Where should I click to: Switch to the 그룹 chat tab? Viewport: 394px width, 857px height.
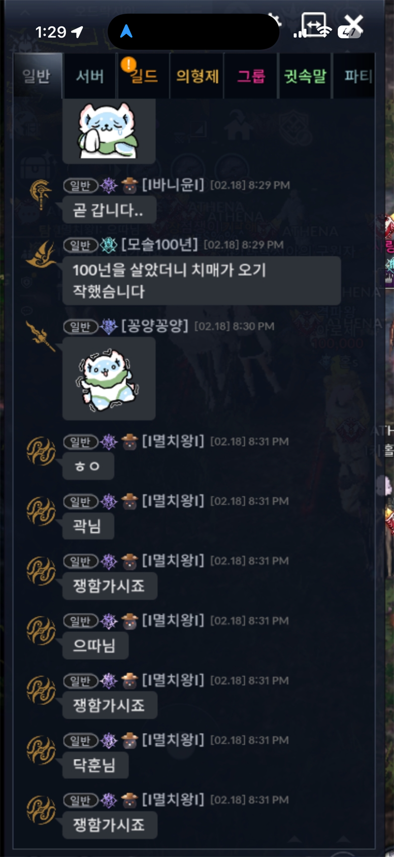(251, 76)
